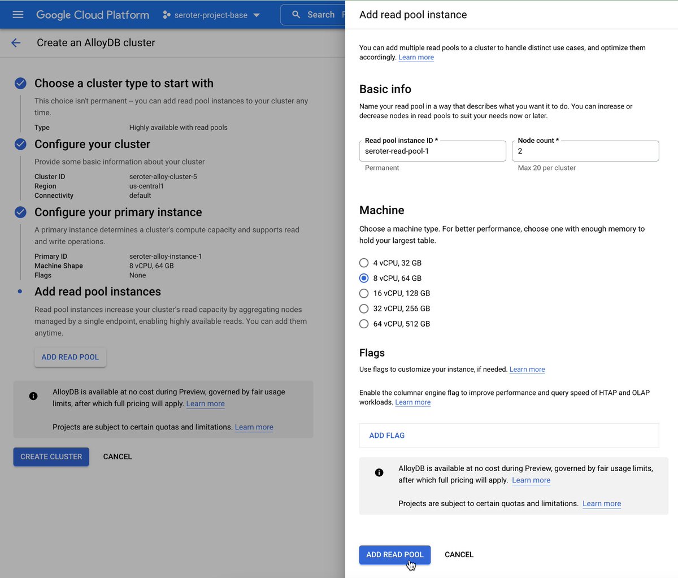
Task: Click the Machine section heading
Action: pos(382,210)
